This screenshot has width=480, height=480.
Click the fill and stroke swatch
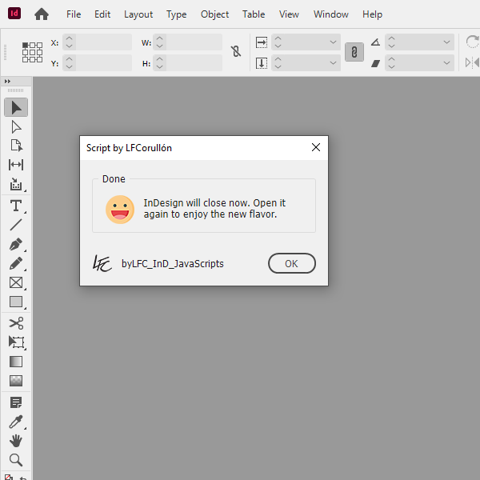(x=9, y=477)
